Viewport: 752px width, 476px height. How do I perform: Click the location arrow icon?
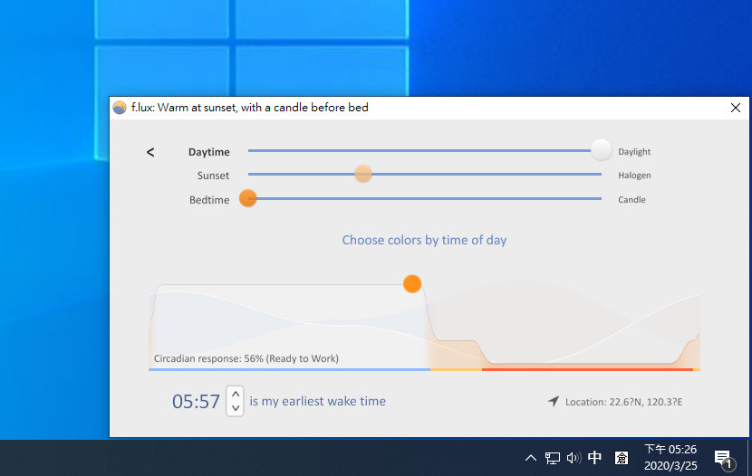point(554,401)
